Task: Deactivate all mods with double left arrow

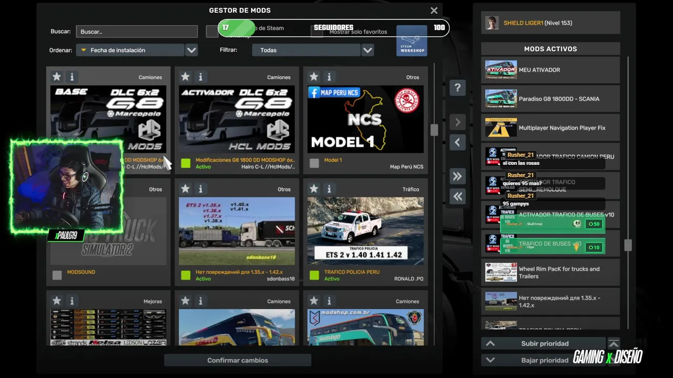Action: click(457, 196)
